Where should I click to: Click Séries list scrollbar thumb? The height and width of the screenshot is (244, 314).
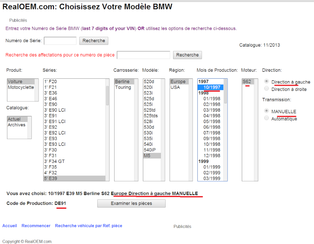[107, 96]
